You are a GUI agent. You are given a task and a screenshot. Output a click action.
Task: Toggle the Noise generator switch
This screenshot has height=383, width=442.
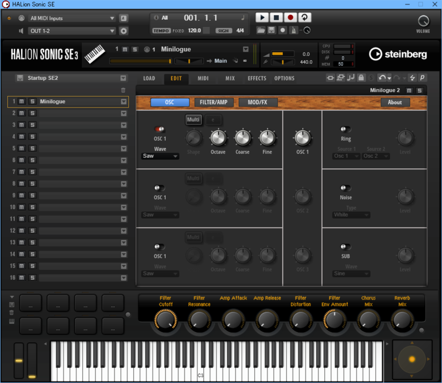[346, 188]
